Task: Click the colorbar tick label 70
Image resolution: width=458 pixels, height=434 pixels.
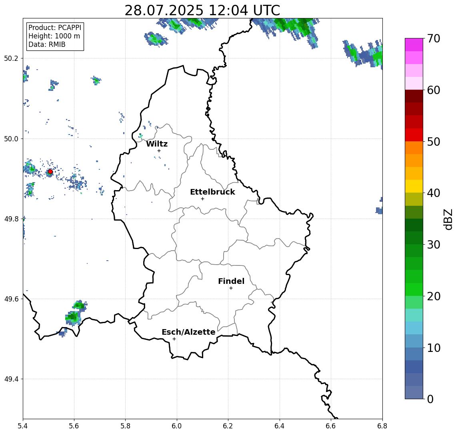Action: pyautogui.click(x=434, y=38)
